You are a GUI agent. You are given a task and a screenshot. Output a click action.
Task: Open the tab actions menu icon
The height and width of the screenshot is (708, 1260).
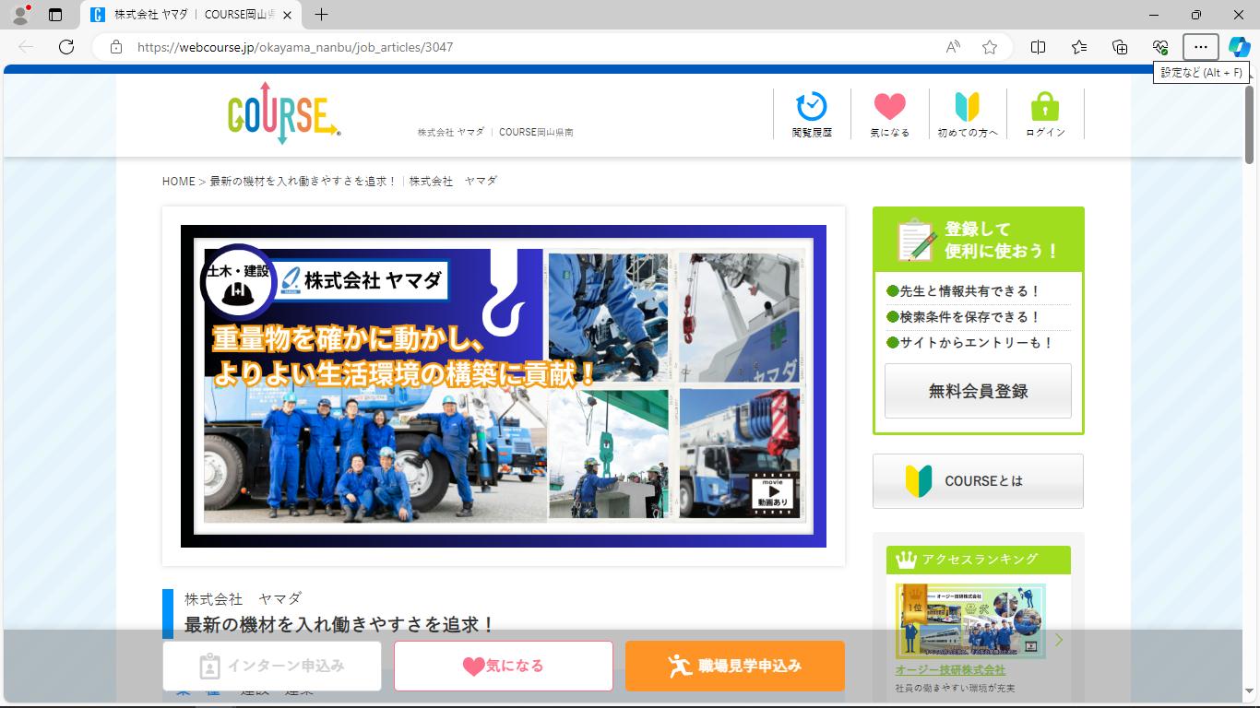click(55, 15)
